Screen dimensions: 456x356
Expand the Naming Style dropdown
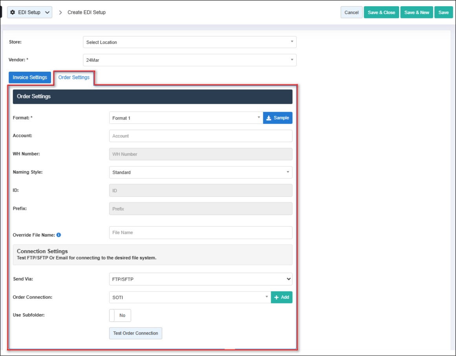[200, 172]
